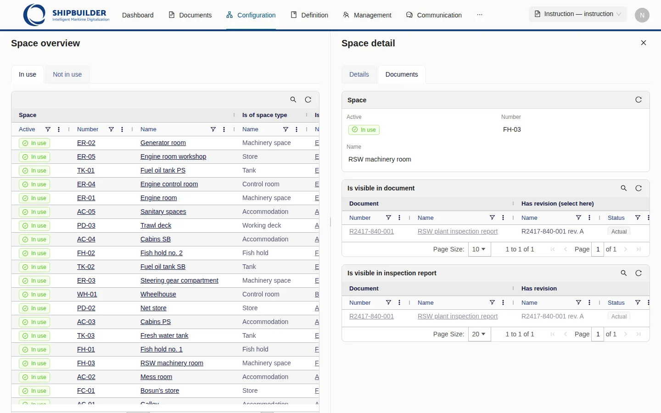Screen dimensions: 661x413
Task: Open column menu for document Name in document panel
Action: pyautogui.click(x=503, y=218)
